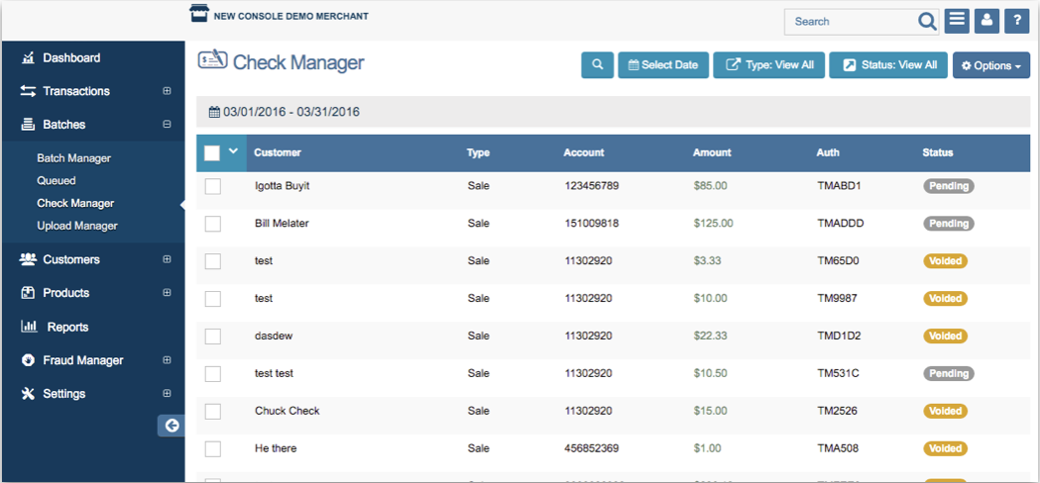Click the Check Manager title icon
Screen dimensions: 1040x483
click(212, 61)
